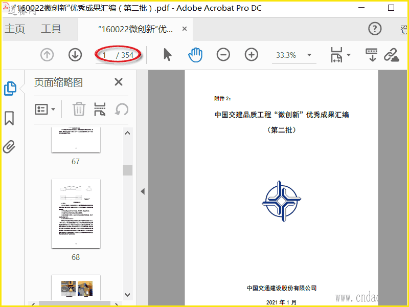Maximize the Acrobat window
Image resolution: width=409 pixels, height=307 pixels.
pyautogui.click(x=391, y=8)
